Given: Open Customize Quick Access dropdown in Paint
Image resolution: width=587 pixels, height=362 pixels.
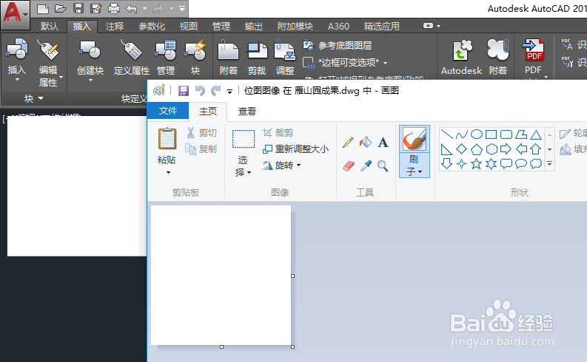Looking at the screenshot, I should [x=230, y=91].
